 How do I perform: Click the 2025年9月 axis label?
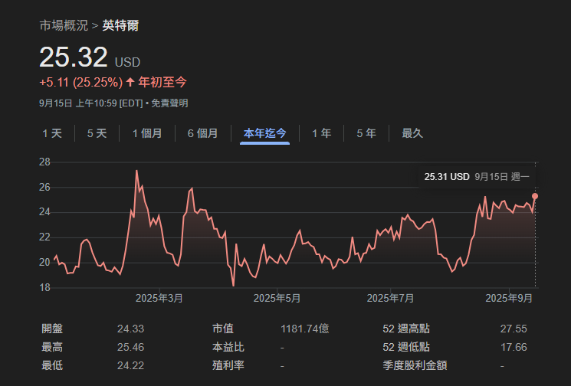pos(509,299)
